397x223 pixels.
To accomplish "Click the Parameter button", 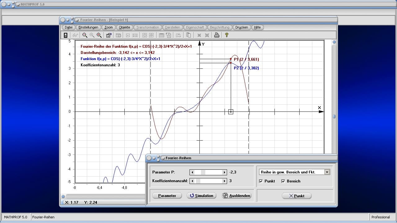I will point(167,196).
